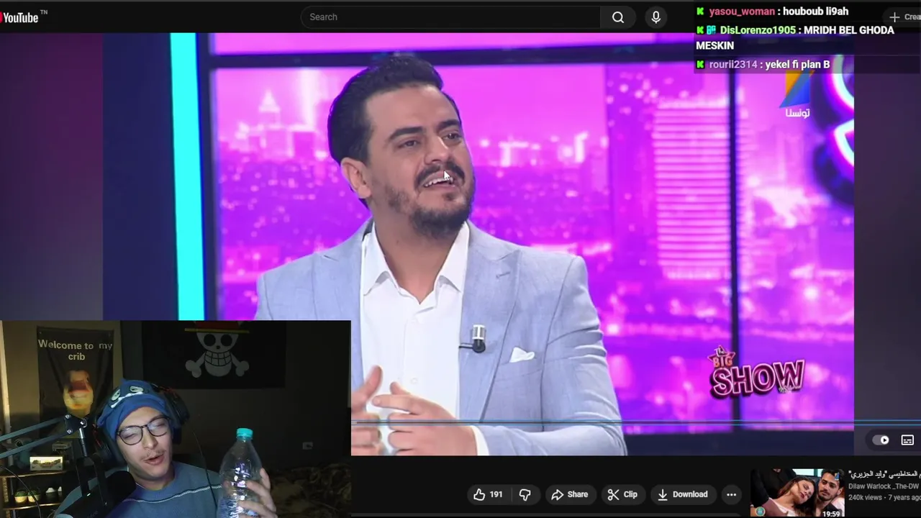921x518 pixels.
Task: Open Dilaw Warlock _The-DW channel name
Action: 884,486
